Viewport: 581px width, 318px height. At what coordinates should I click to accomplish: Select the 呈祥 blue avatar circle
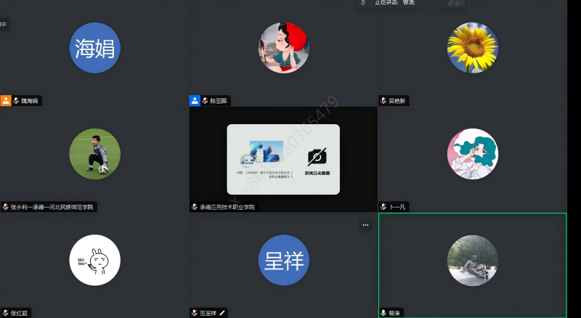click(x=283, y=260)
